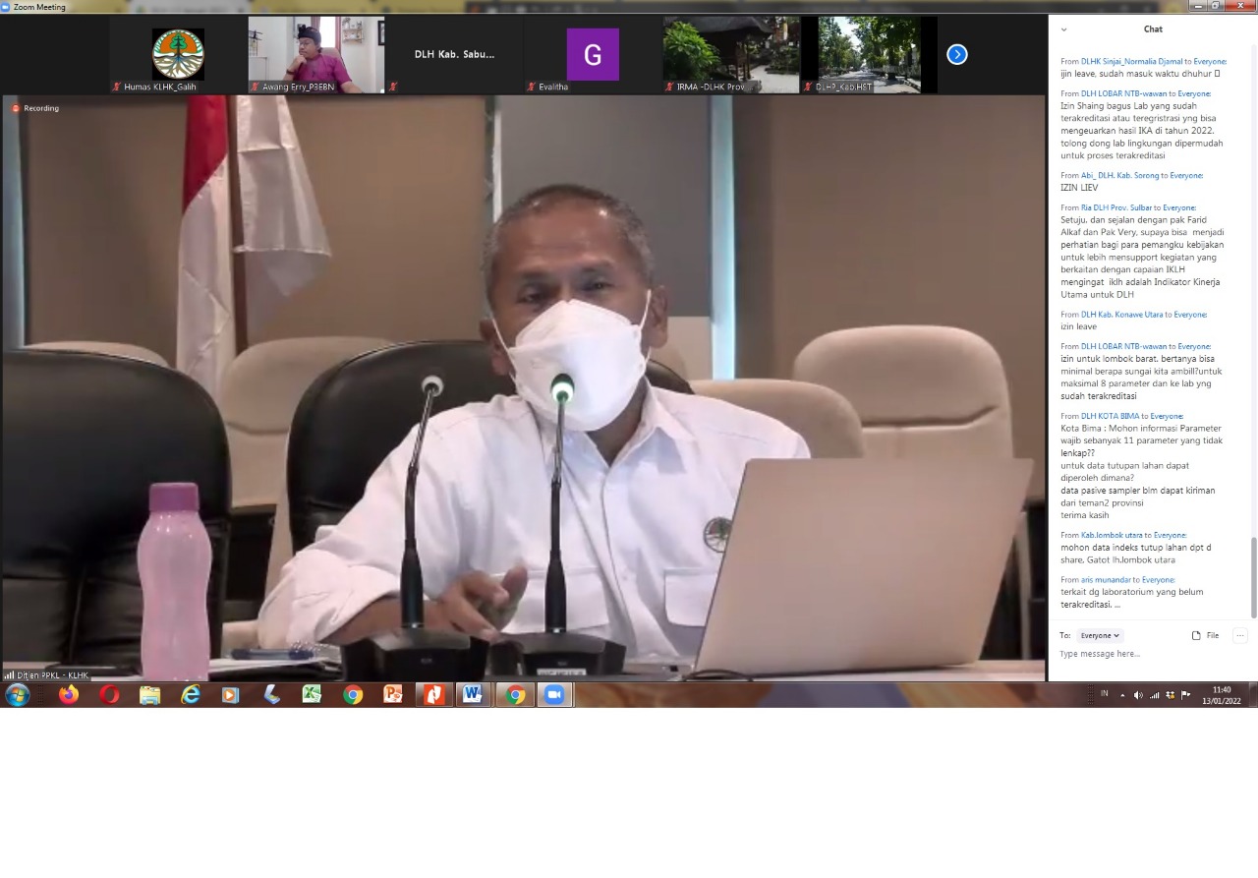Open the Everyone recipient dropdown

(x=1100, y=635)
